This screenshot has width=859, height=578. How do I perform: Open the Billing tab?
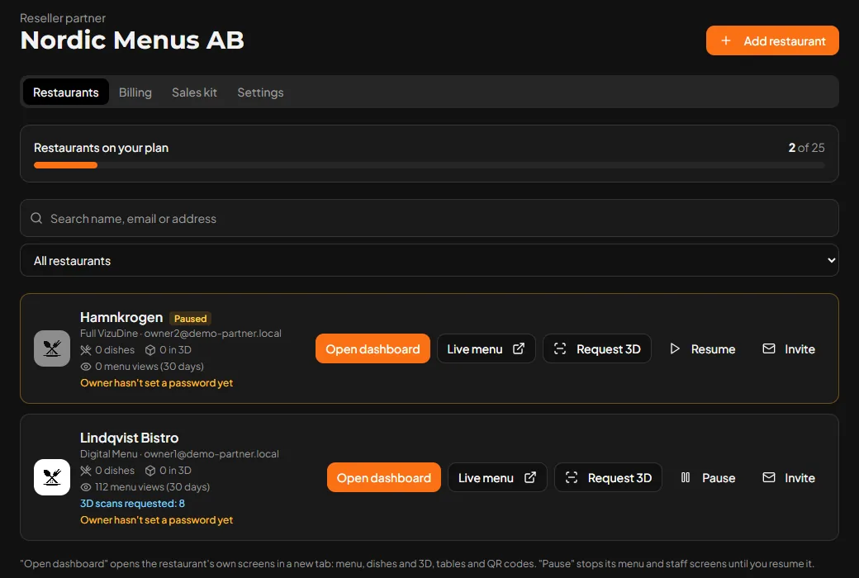point(135,92)
